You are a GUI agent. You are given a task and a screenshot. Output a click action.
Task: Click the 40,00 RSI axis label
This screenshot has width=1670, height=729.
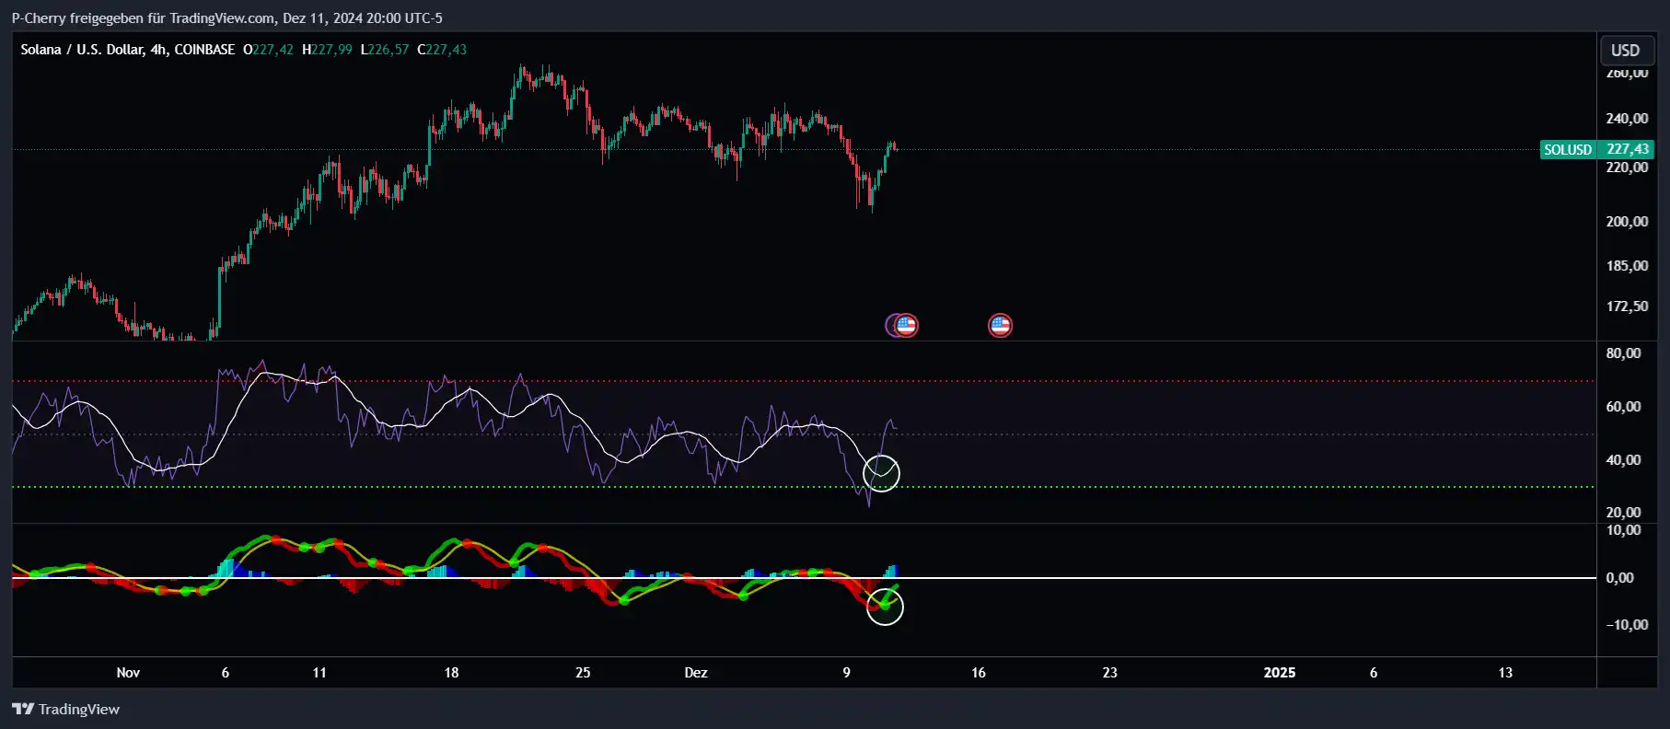coord(1623,459)
